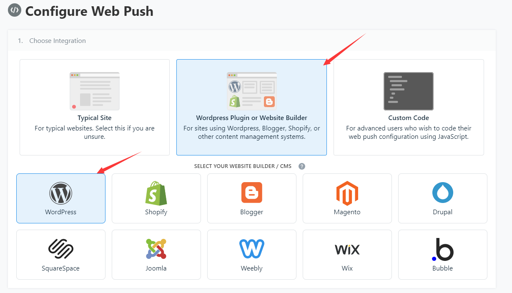Click the code icon beside Configure Web Push
This screenshot has height=293, width=512.
click(15, 10)
